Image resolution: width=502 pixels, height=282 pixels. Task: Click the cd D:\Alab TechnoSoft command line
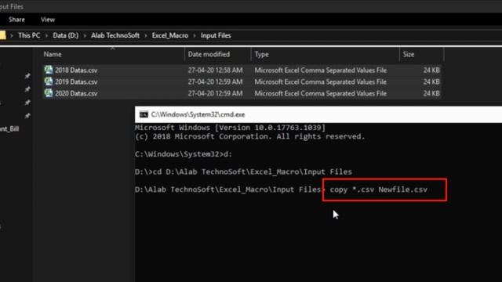243,172
